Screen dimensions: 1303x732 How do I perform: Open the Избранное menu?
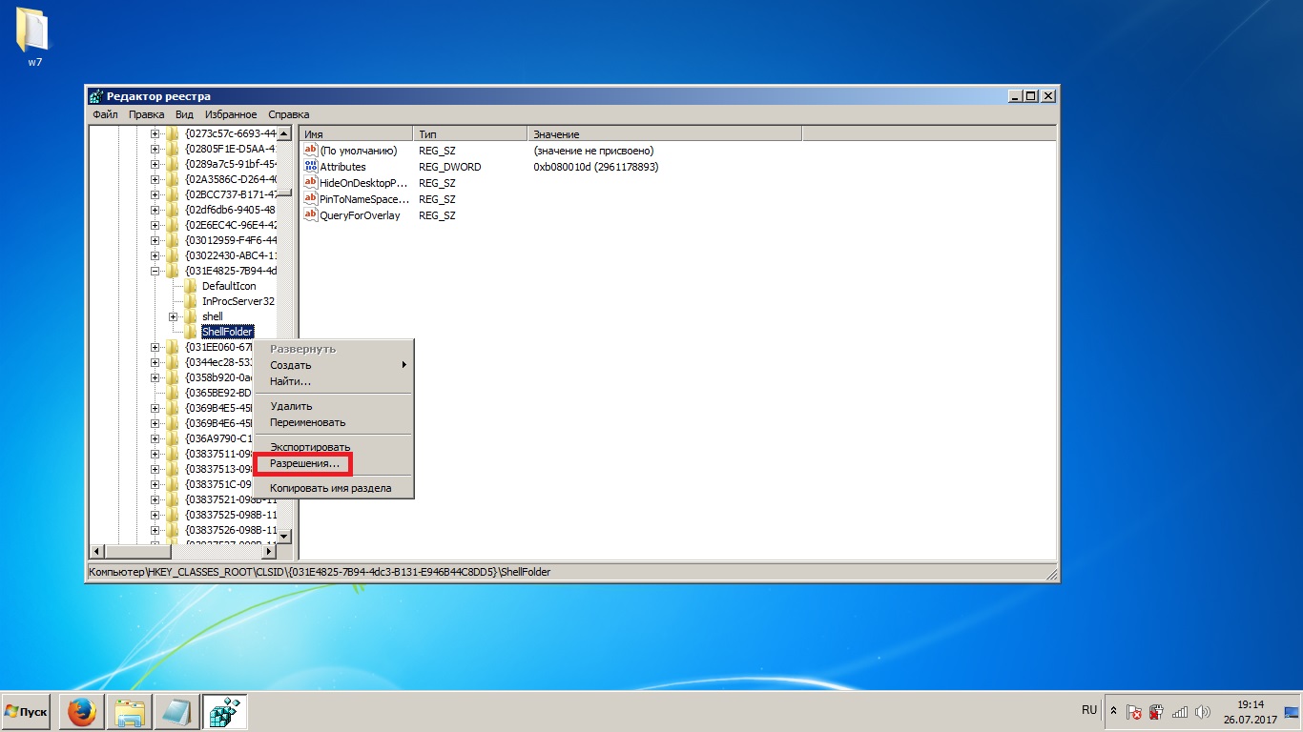point(231,114)
